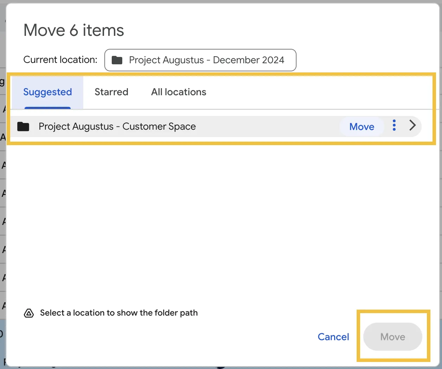Click the Cancel link
This screenshot has height=369, width=442.
click(333, 337)
